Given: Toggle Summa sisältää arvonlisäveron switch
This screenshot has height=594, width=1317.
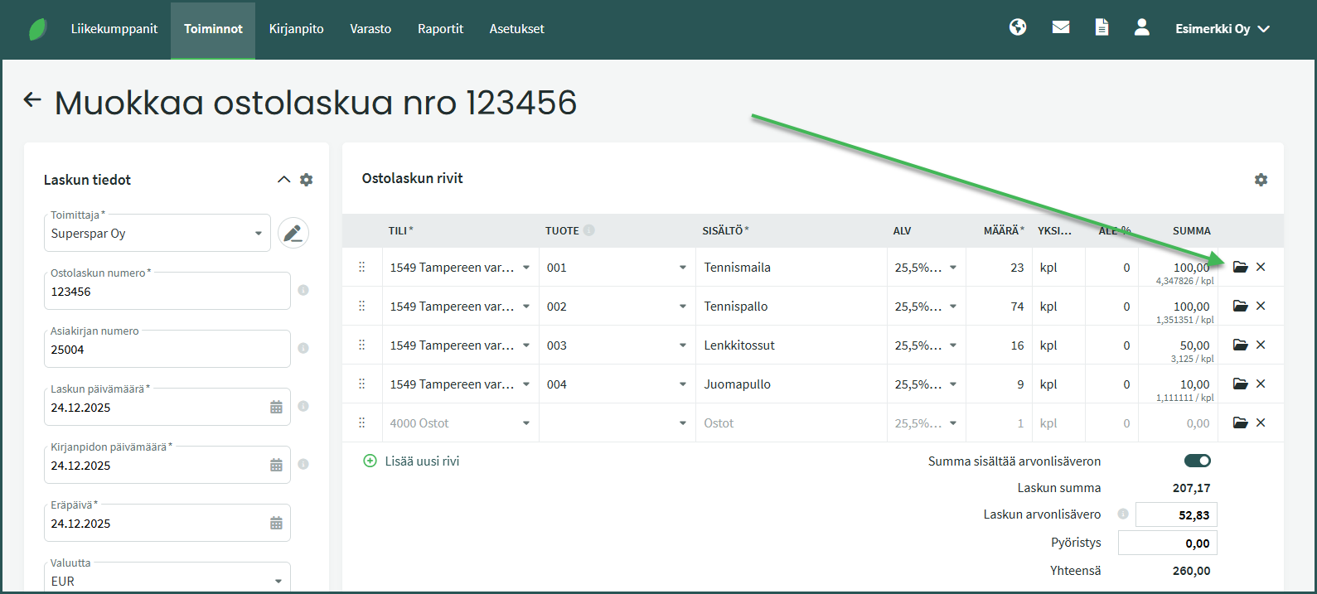Looking at the screenshot, I should pos(1197,461).
